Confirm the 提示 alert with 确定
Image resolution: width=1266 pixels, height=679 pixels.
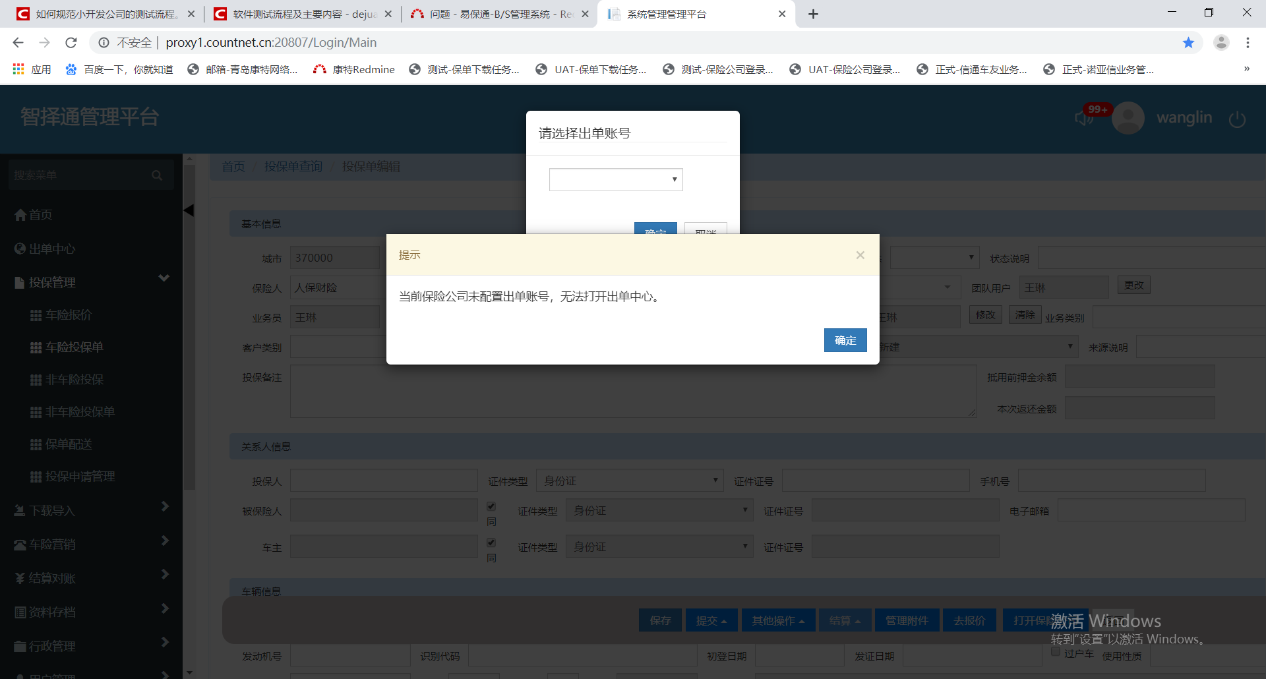click(x=845, y=340)
